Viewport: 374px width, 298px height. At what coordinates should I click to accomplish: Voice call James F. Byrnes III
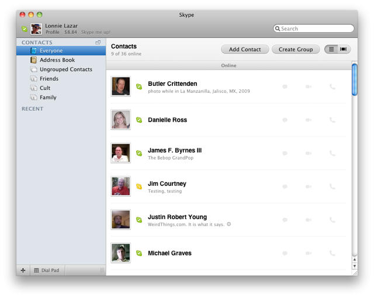pyautogui.click(x=333, y=153)
